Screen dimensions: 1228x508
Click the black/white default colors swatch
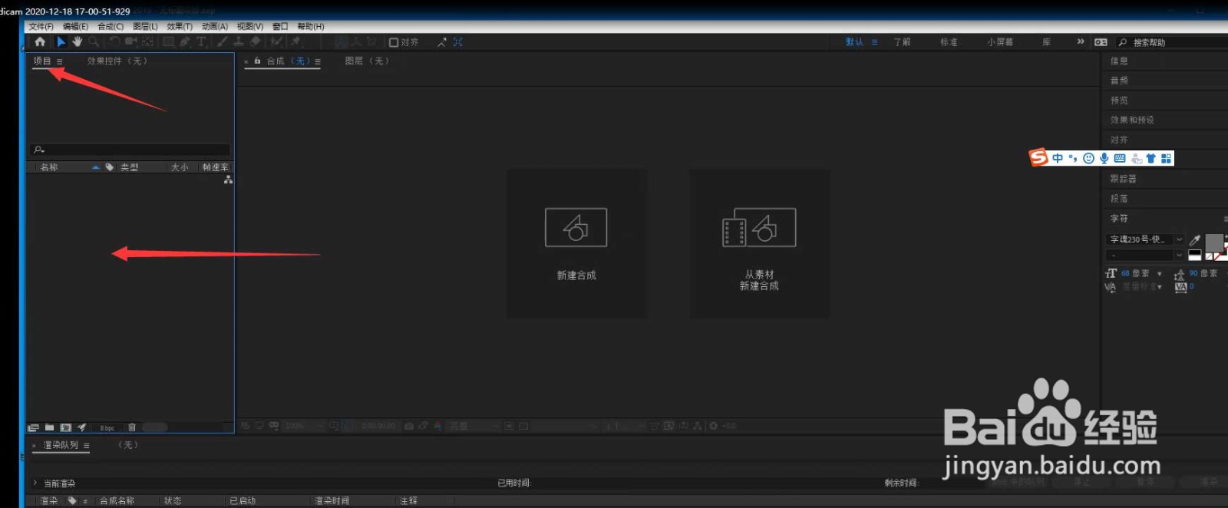(1195, 256)
